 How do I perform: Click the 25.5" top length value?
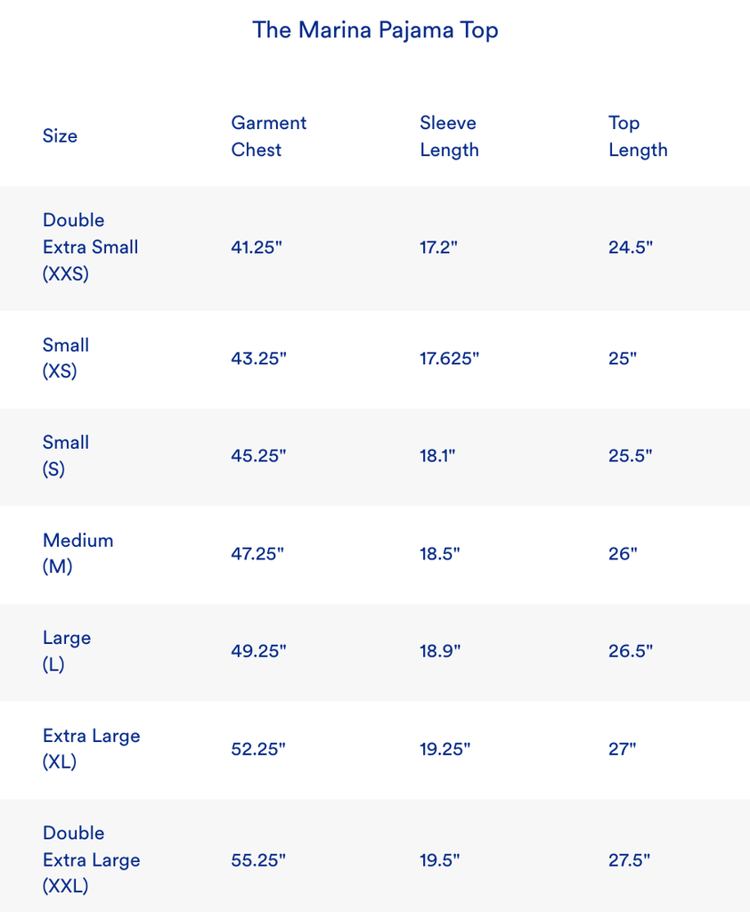[x=631, y=456]
